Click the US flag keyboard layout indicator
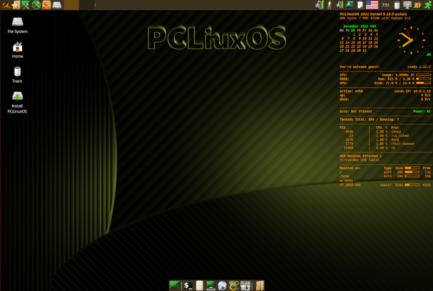This screenshot has height=291, width=433. tap(372, 5)
